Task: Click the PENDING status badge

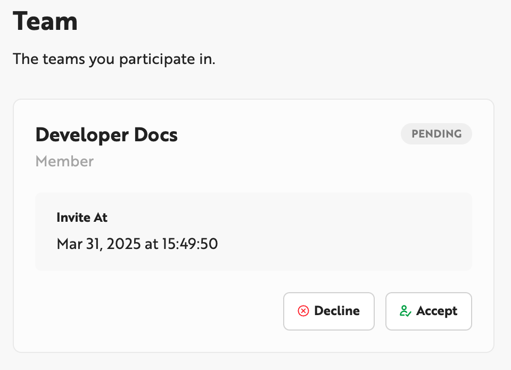Action: coord(436,134)
